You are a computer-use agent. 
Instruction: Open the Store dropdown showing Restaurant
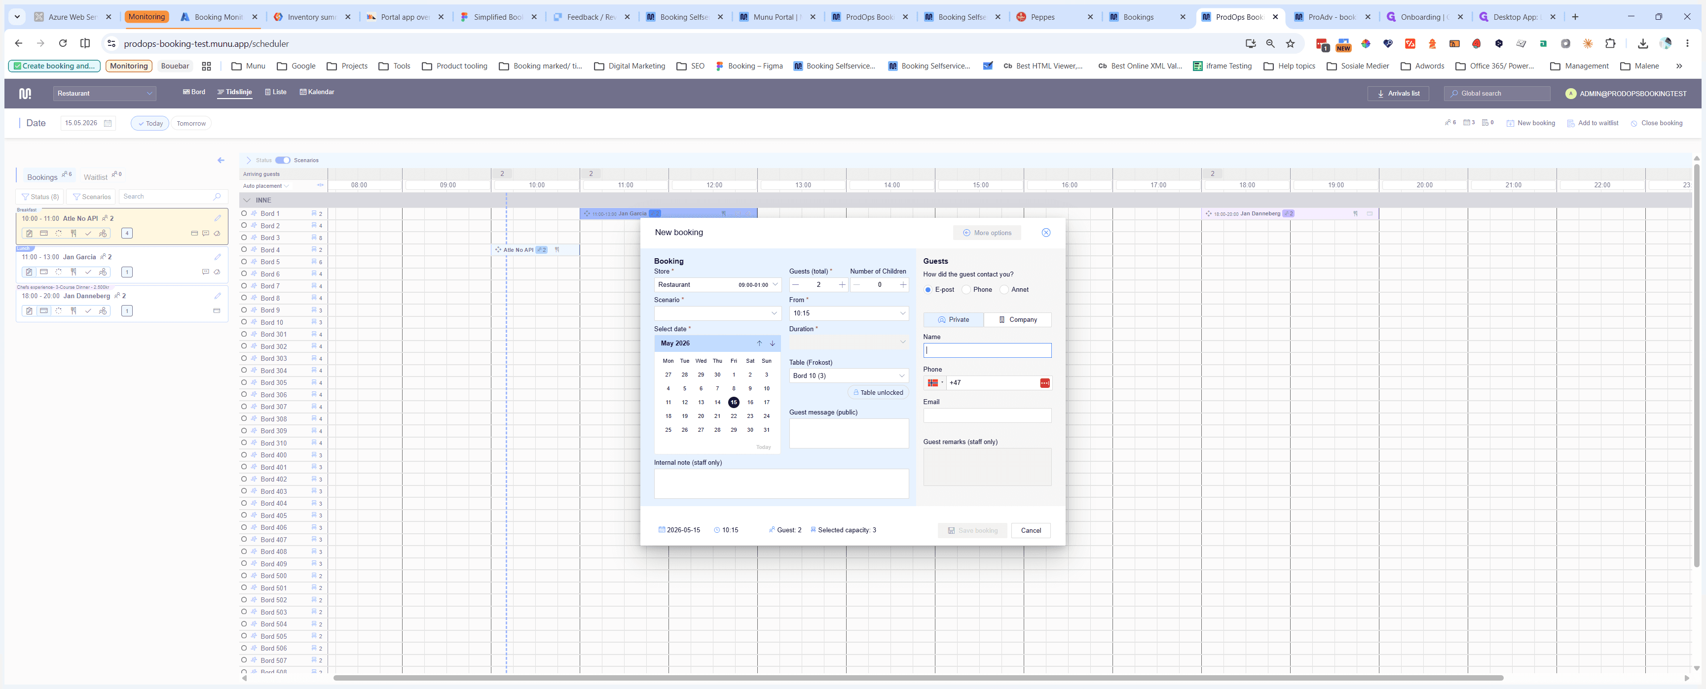coord(717,284)
